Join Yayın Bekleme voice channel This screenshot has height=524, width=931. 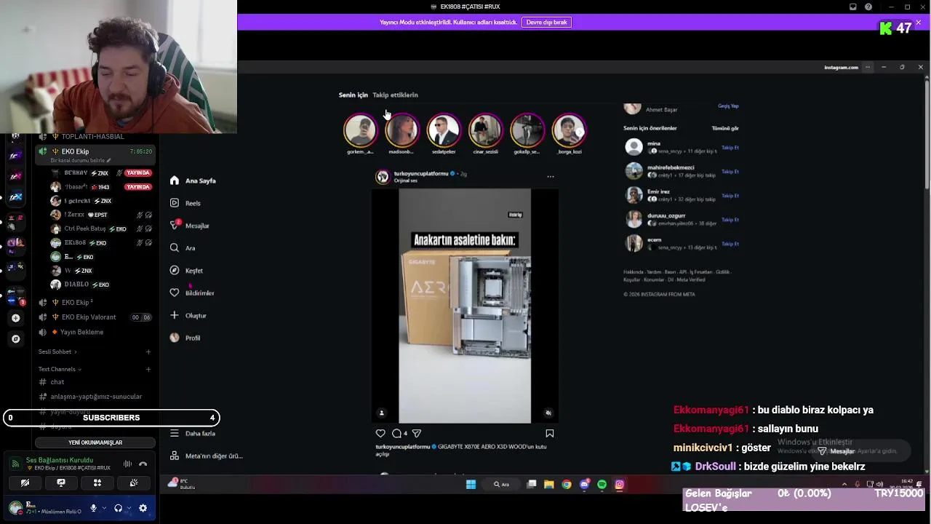(x=95, y=332)
